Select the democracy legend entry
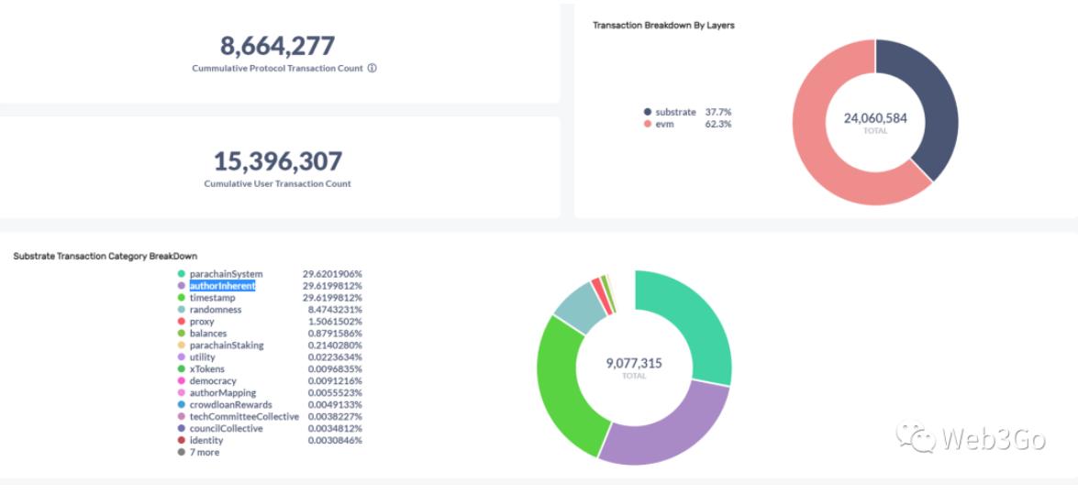The height and width of the screenshot is (494, 1078). [212, 381]
